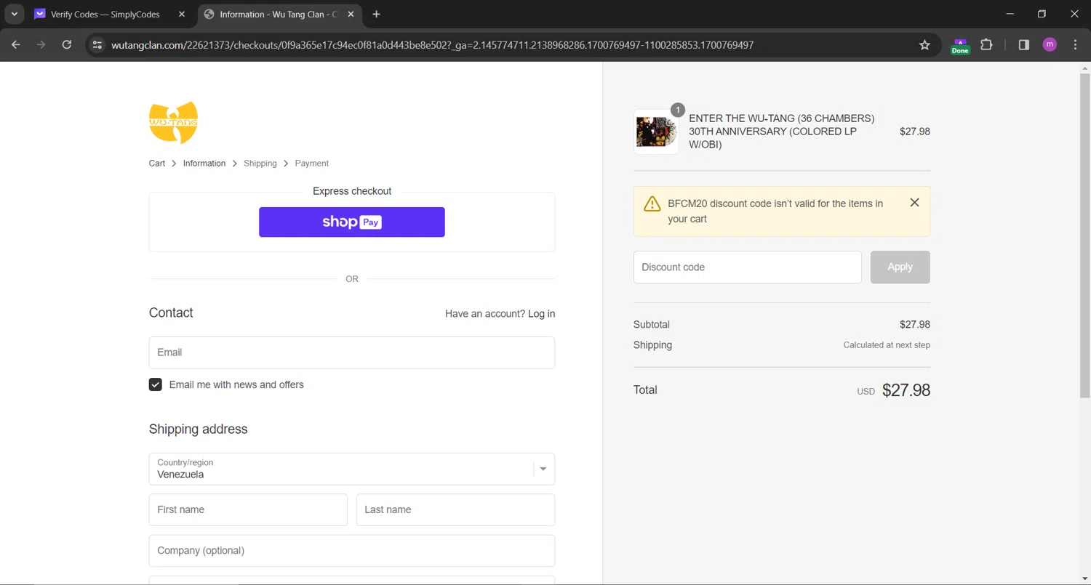Bookmark this page with the star icon

[x=924, y=45]
